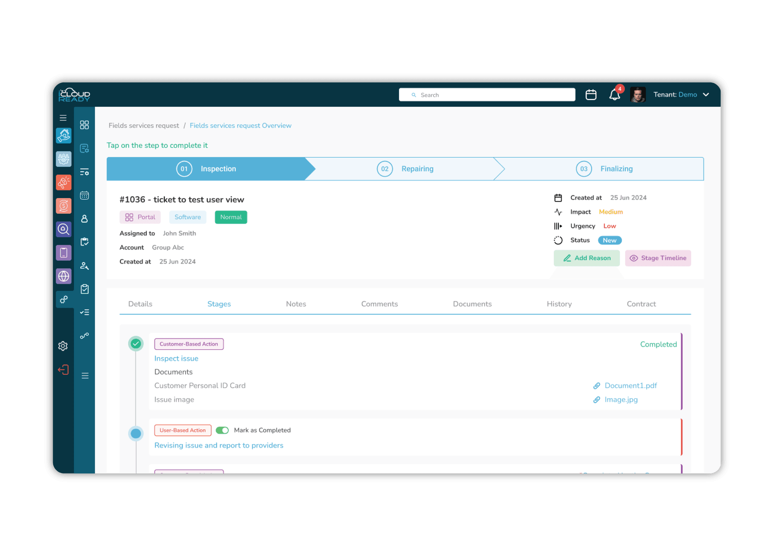Viewport: 774px width, 556px height.
Task: Open the money transactions icon
Action: click(63, 205)
